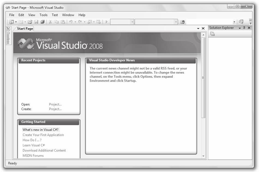Toggle the Solution Explorer auto-hide pin
259x172 pixels.
(244, 28)
